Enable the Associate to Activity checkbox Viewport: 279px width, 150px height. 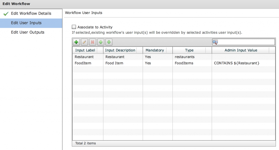click(x=74, y=27)
